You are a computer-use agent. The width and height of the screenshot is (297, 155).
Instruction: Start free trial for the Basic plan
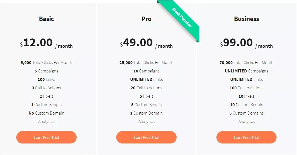[x=46, y=137]
